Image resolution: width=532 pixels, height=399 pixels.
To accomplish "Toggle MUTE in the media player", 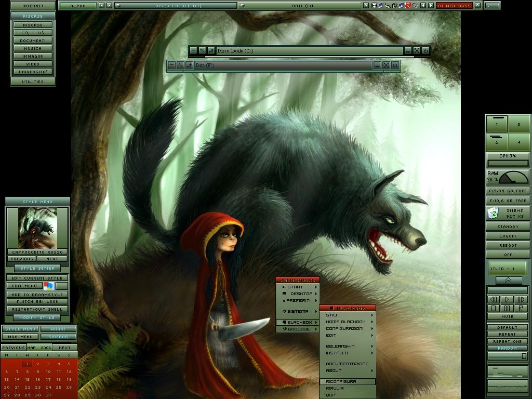I will click(508, 316).
